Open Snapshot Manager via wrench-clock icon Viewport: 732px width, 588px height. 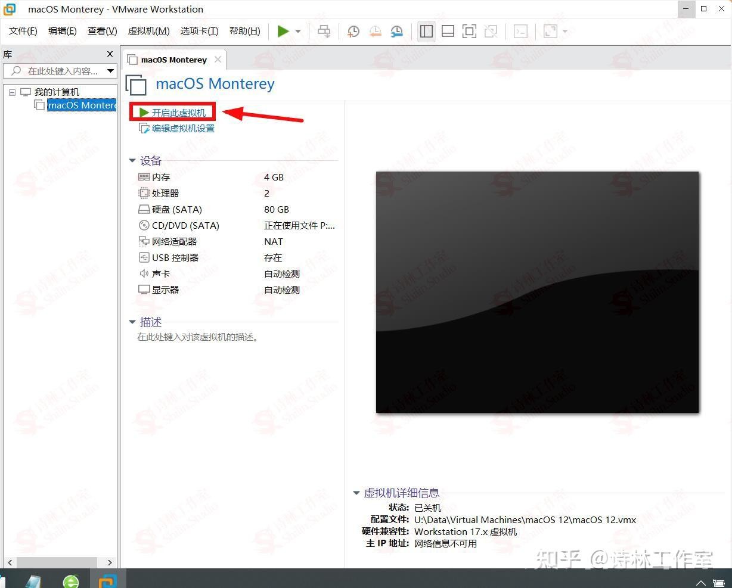pos(396,31)
